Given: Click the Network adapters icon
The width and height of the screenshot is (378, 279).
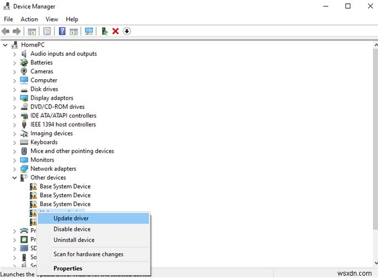Looking at the screenshot, I should tap(24, 169).
